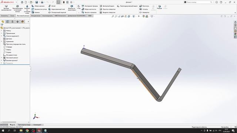
Task: Open the Display Style dropdown
Action: (134, 16)
